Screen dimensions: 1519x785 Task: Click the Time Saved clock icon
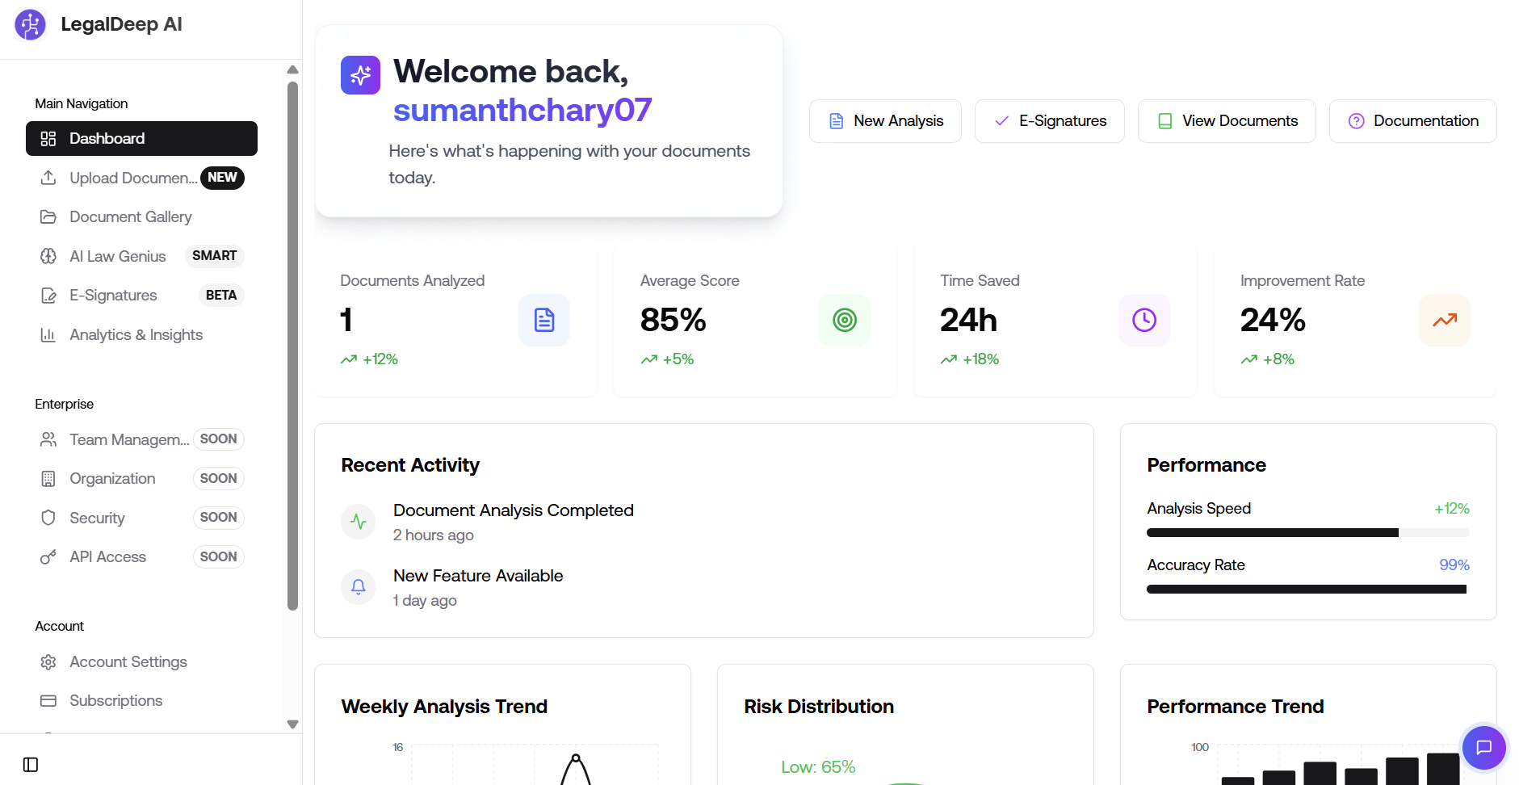pos(1143,321)
